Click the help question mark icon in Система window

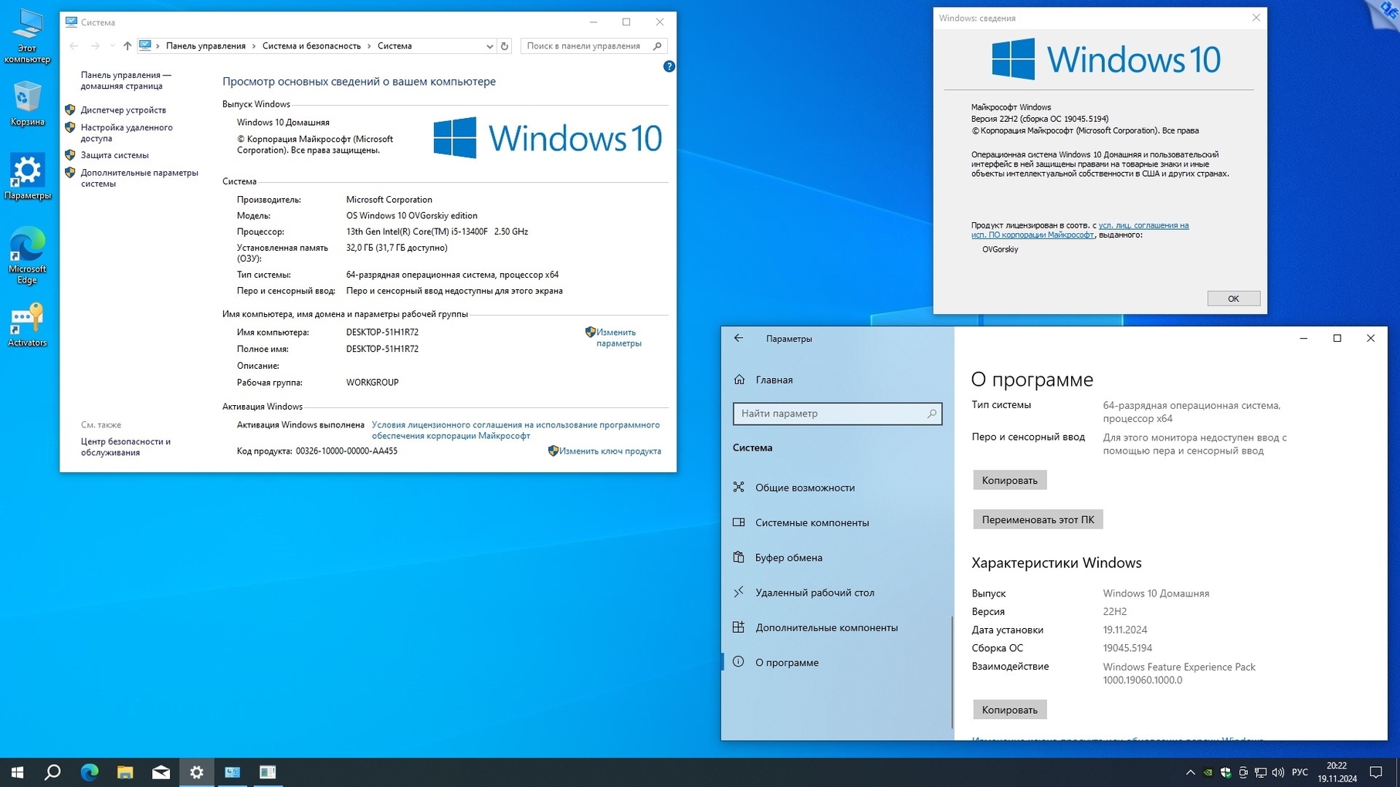pos(669,66)
